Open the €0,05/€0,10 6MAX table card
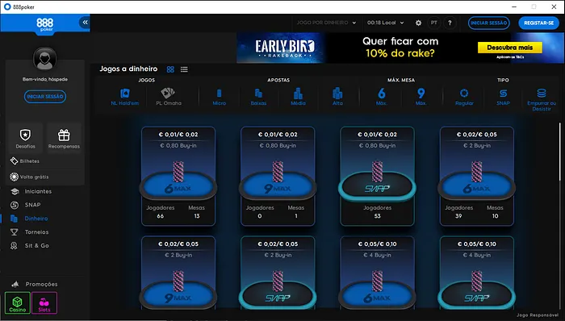 click(x=377, y=273)
